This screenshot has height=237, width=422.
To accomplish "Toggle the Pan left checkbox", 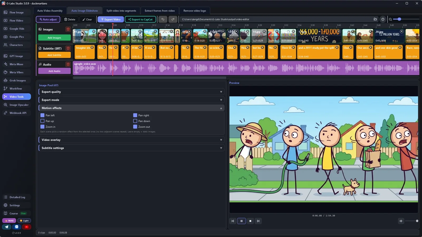I will (x=42, y=115).
